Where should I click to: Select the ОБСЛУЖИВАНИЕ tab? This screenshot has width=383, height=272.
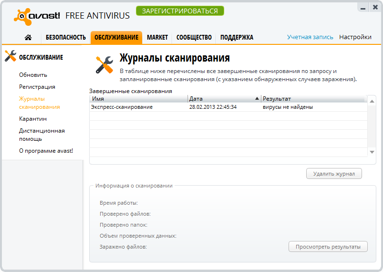pyautogui.click(x=116, y=37)
